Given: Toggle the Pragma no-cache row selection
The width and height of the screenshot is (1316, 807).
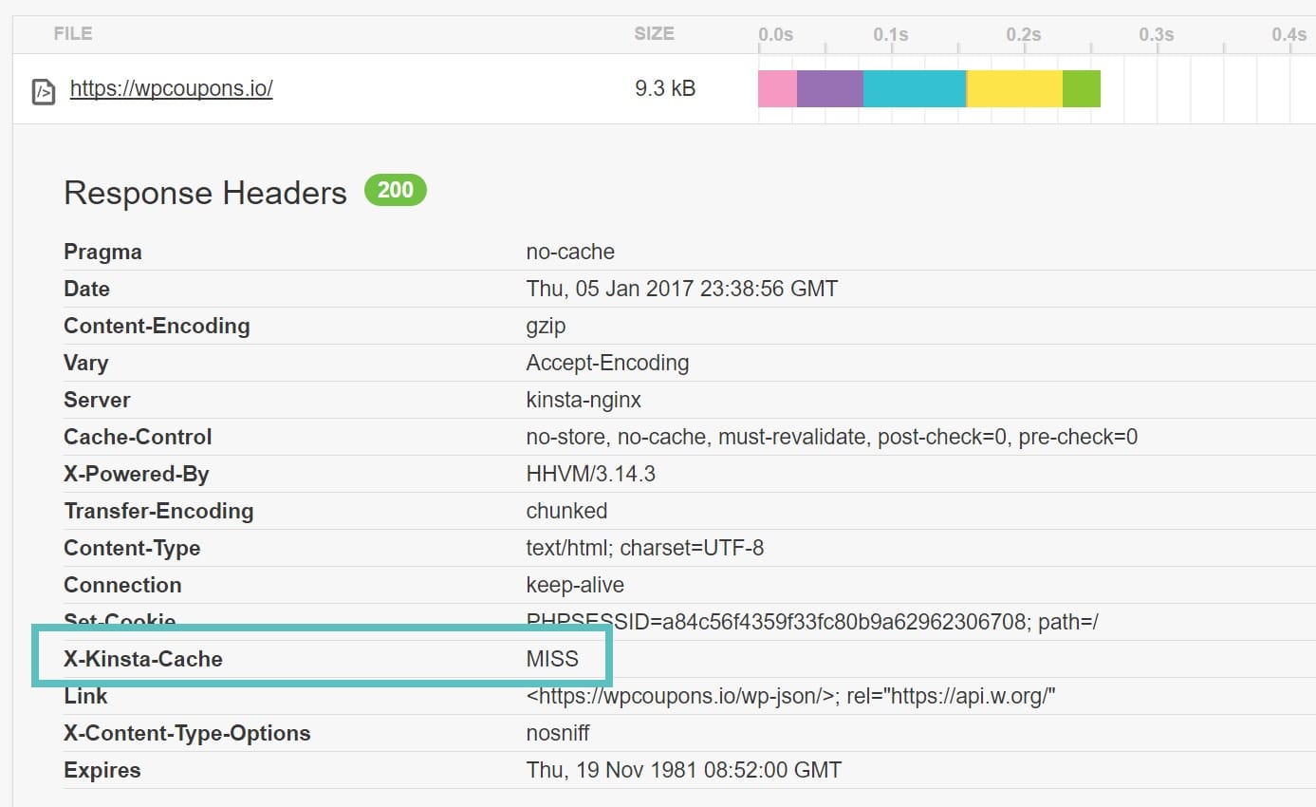Looking at the screenshot, I should 102,252.
